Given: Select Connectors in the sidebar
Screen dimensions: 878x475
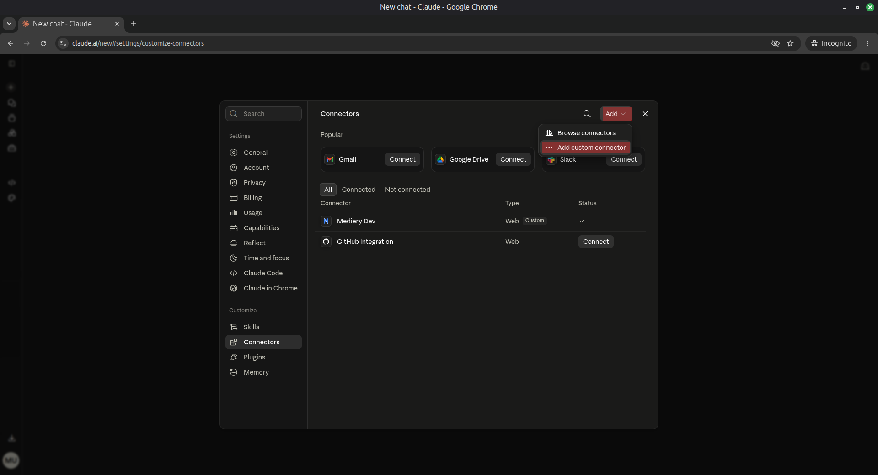Looking at the screenshot, I should pyautogui.click(x=263, y=342).
